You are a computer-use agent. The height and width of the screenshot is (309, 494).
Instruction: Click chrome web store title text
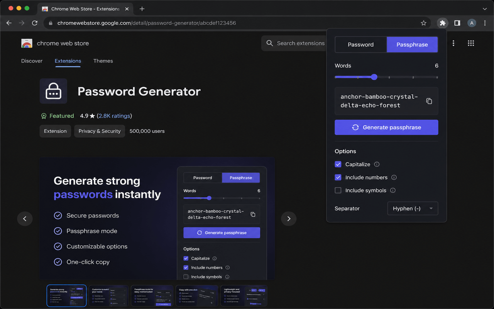point(63,43)
